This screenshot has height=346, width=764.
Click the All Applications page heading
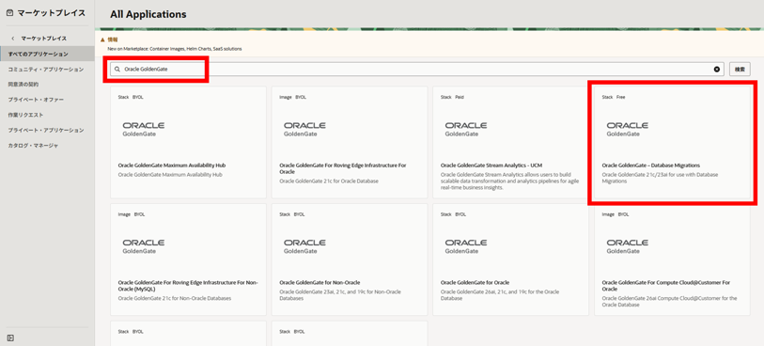click(148, 14)
